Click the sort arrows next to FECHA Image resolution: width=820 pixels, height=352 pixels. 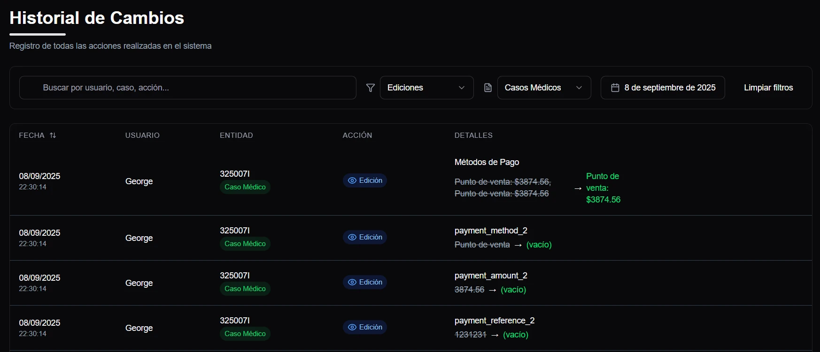click(53, 135)
